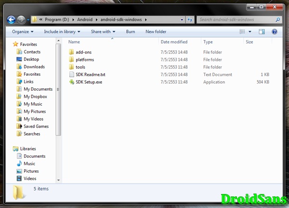The width and height of the screenshot is (289, 208).
Task: Open the recent pages dropdown beside Forward
Action: [x=28, y=20]
